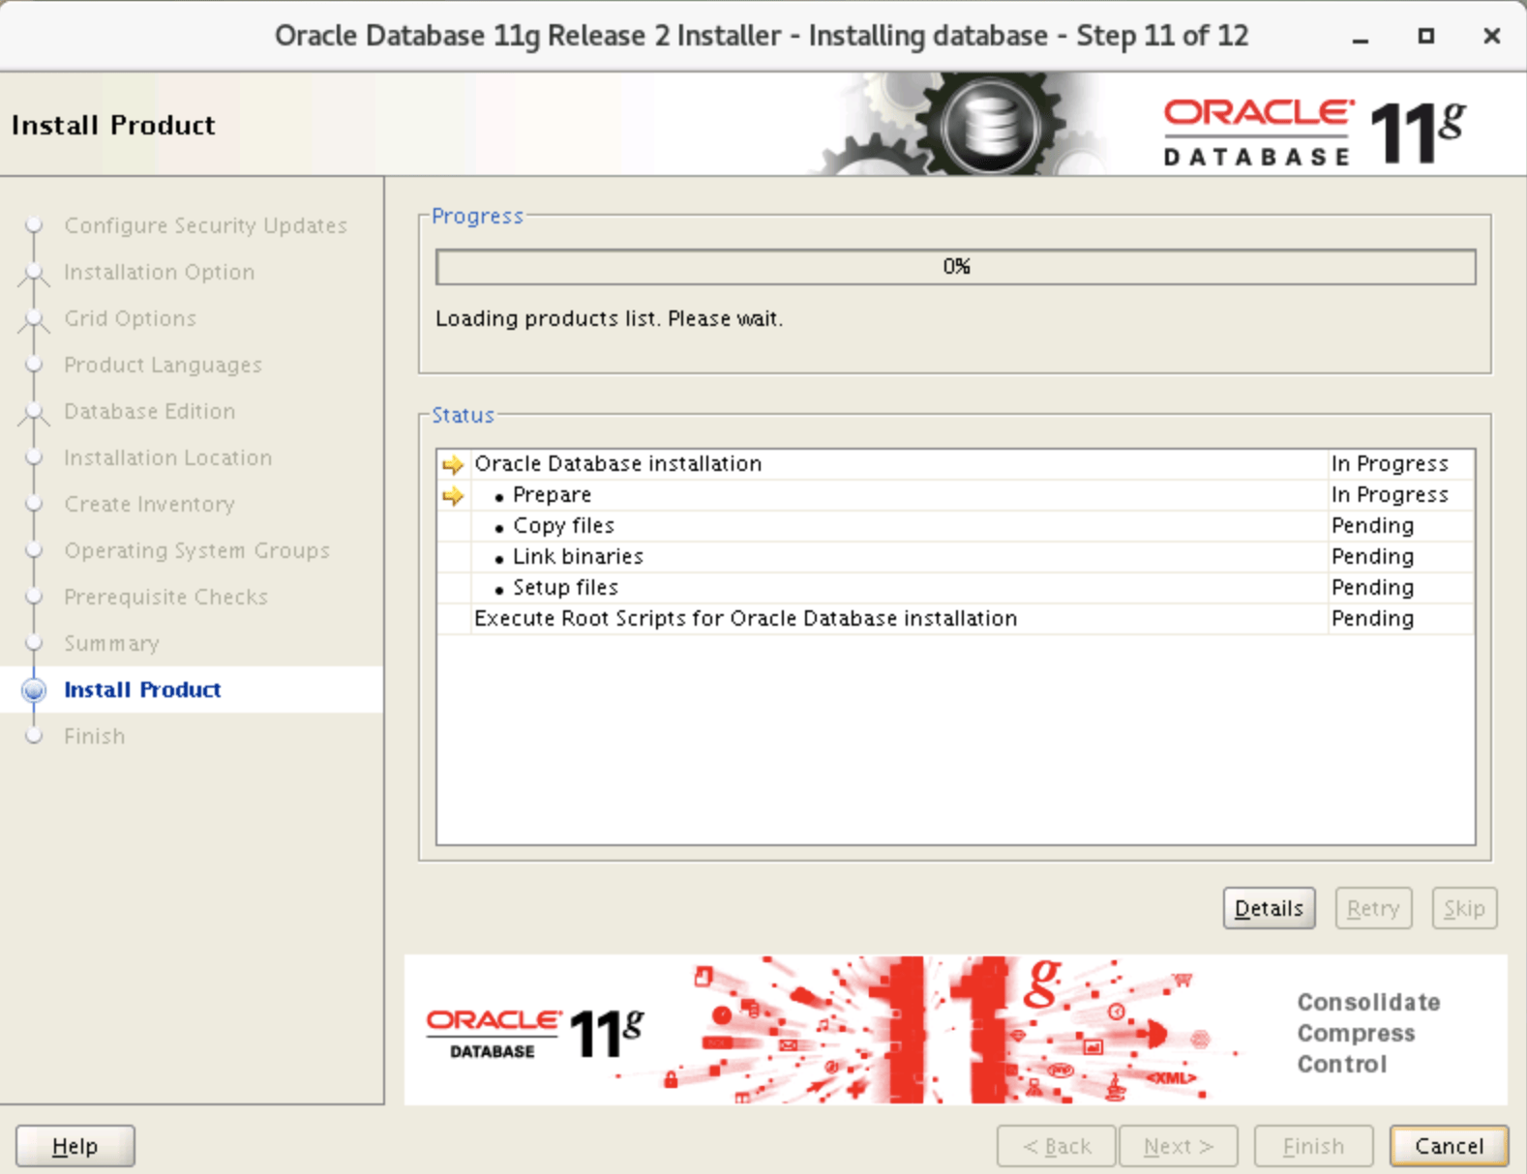The image size is (1527, 1174).
Task: Select the Link binaries status row
Action: [x=956, y=557]
